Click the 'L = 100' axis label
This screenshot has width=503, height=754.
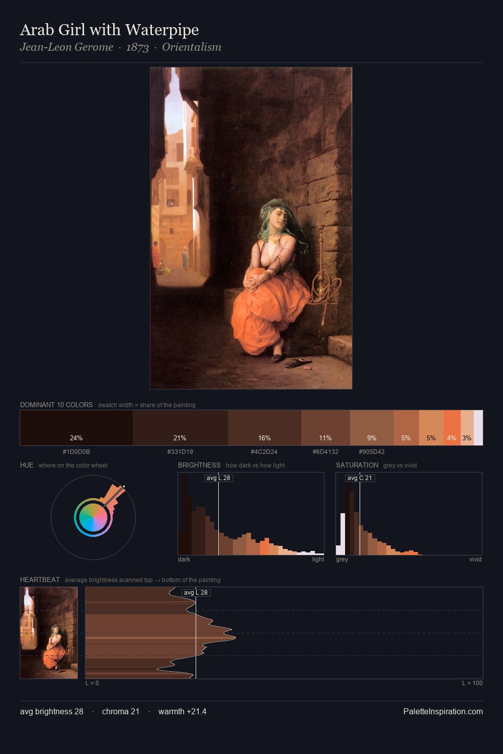472,683
